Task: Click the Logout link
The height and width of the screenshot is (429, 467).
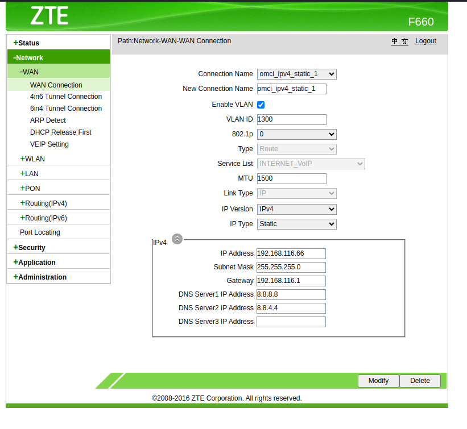Action: 425,41
